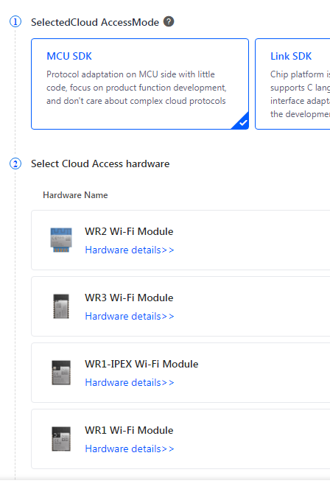Select the Link SDK access mode card
The image size is (330, 503).
pyautogui.click(x=292, y=84)
